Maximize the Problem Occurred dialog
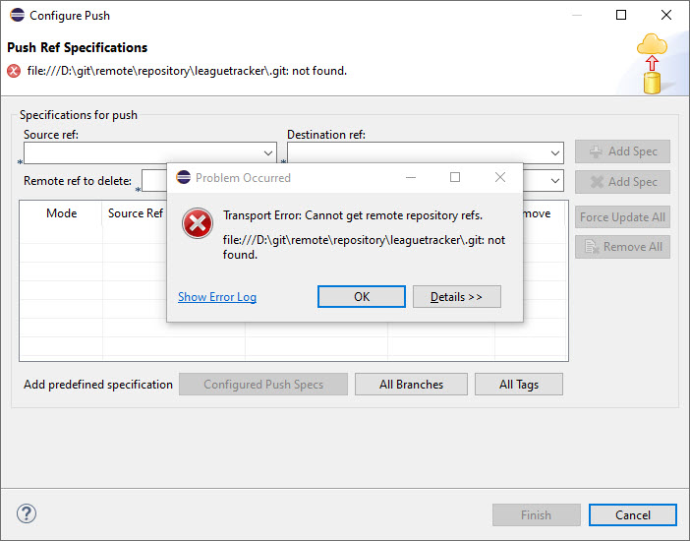The height and width of the screenshot is (541, 690). point(455,178)
